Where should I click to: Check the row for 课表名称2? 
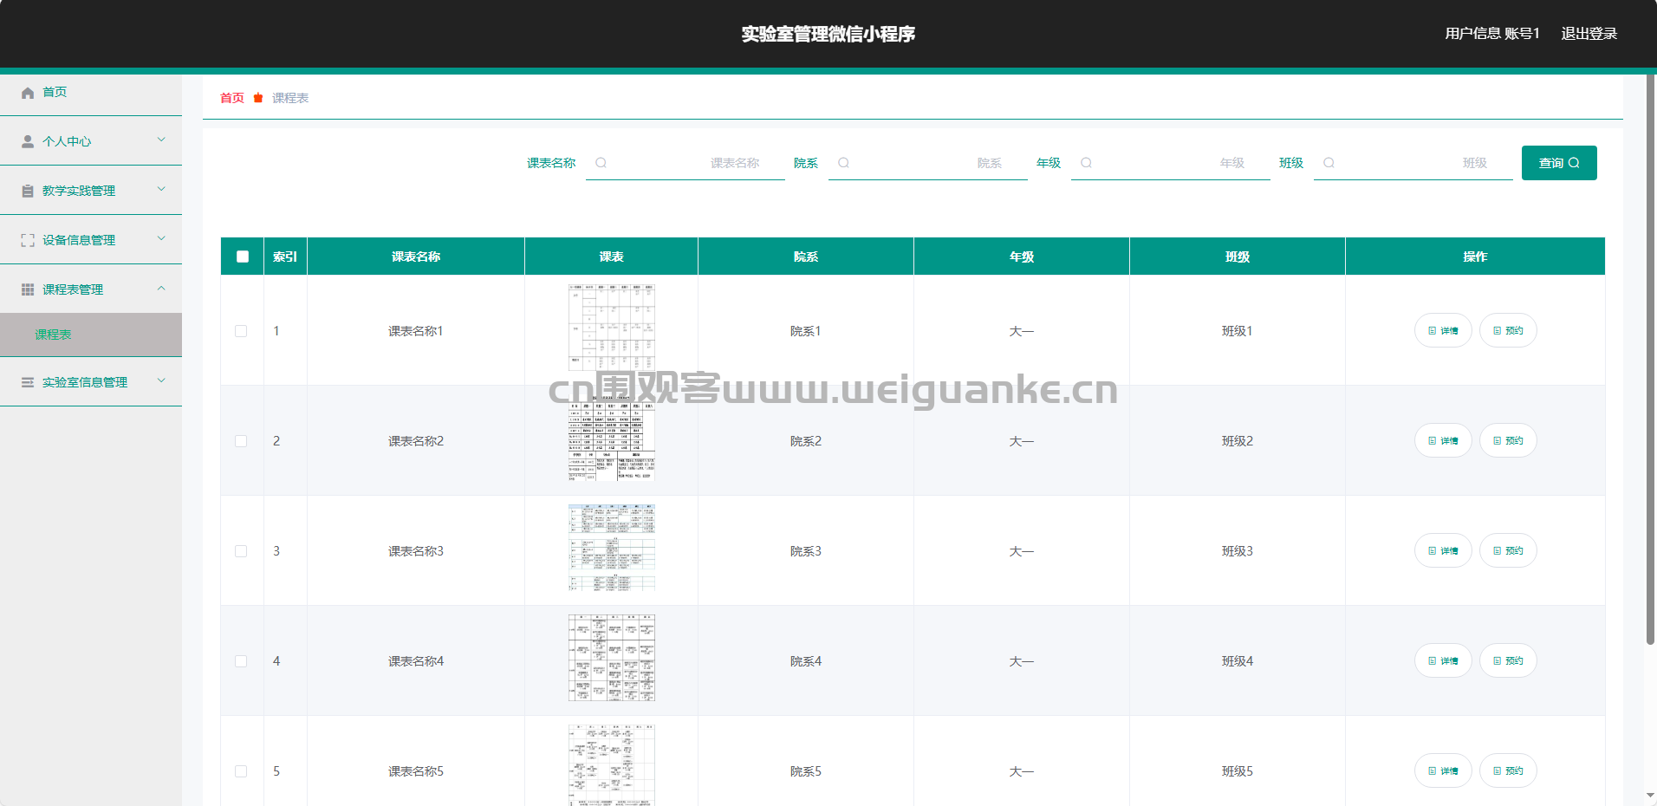tap(241, 441)
